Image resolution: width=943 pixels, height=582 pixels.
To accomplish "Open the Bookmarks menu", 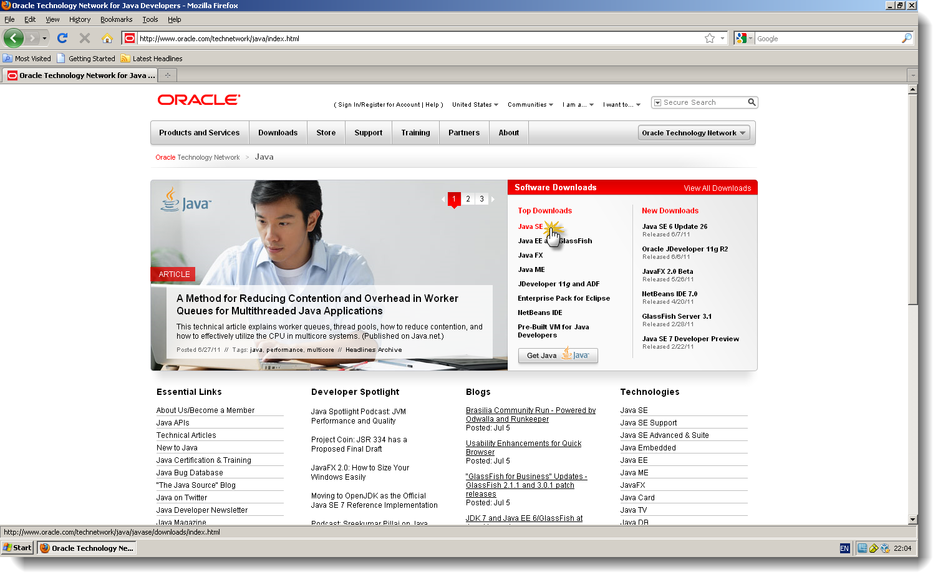I will 116,19.
